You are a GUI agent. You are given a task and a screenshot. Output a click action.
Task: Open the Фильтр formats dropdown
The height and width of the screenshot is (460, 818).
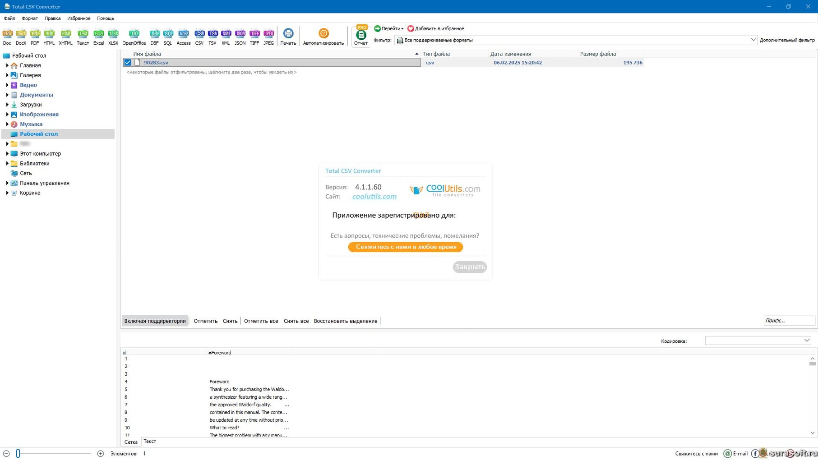[576, 40]
